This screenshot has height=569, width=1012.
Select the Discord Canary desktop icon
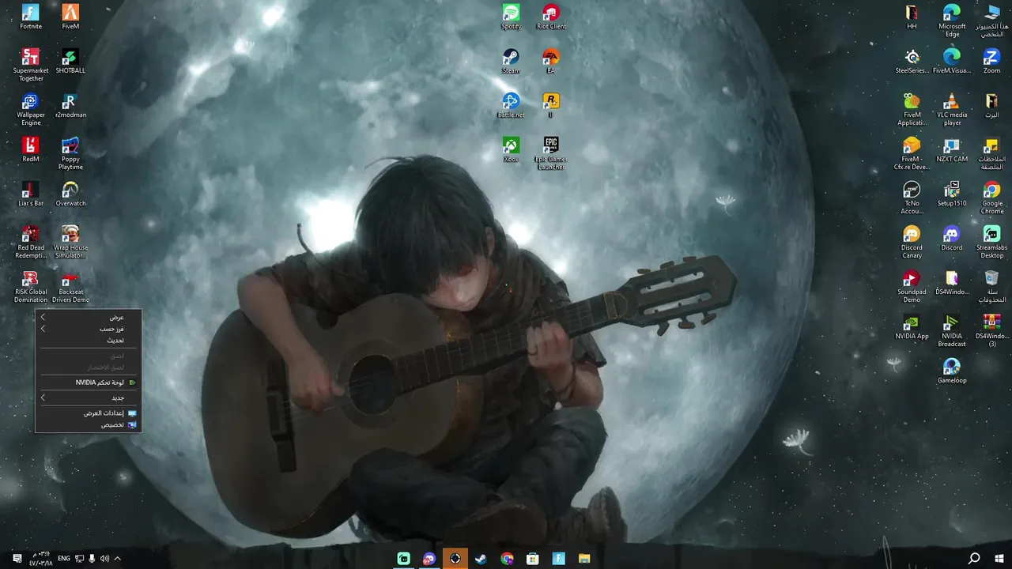[x=912, y=242]
